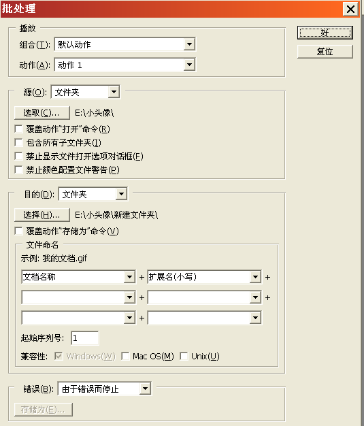Enable Mac OS compatibility checkbox
Screen dimensions: 364x426
pos(125,356)
